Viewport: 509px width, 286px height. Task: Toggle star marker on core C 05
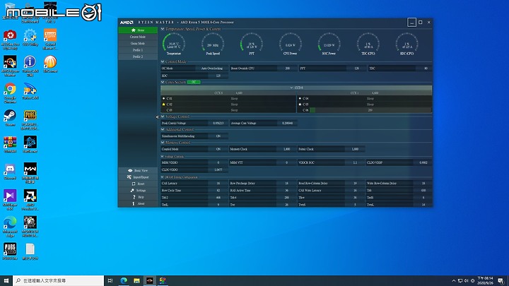tap(300, 105)
